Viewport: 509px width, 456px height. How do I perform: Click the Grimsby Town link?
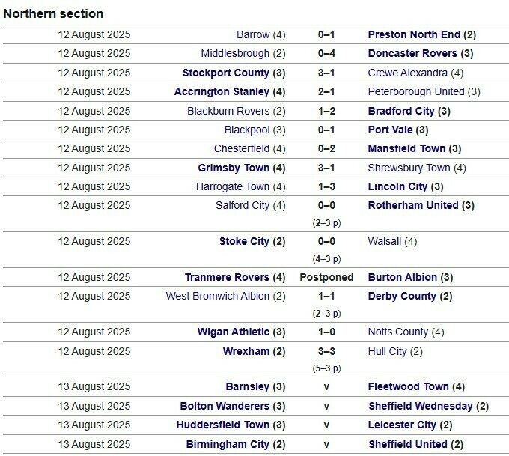[x=234, y=168]
